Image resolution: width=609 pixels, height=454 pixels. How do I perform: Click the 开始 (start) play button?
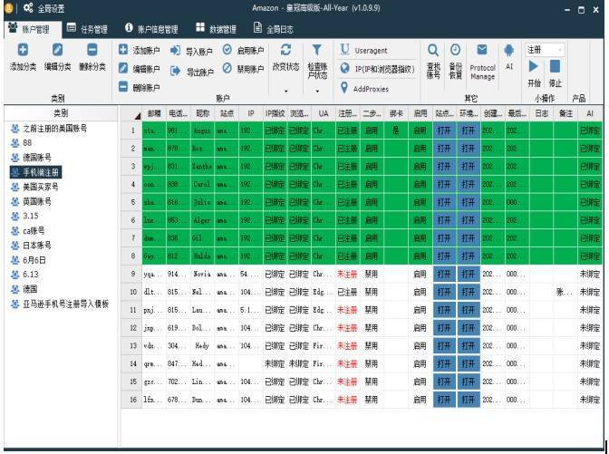click(x=534, y=66)
